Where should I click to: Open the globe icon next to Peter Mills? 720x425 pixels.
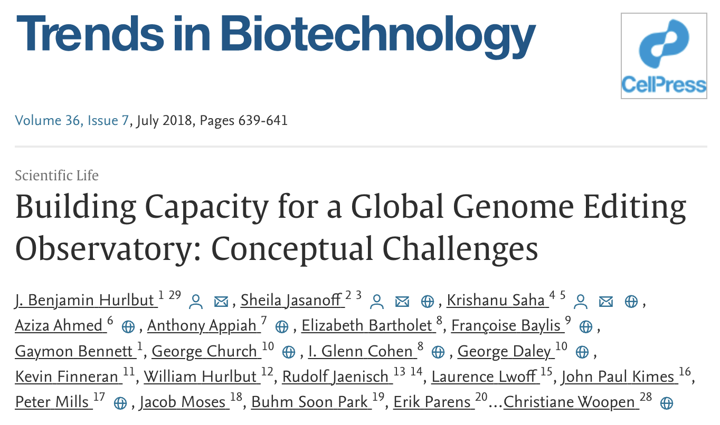pos(120,403)
